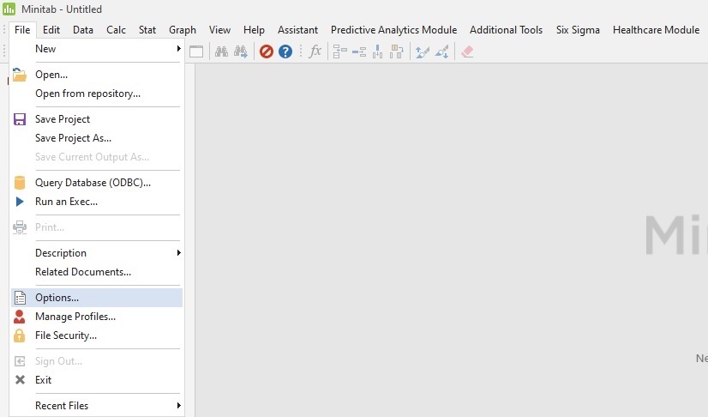
Task: Click the red person Manage Profiles icon
Action: 20,317
